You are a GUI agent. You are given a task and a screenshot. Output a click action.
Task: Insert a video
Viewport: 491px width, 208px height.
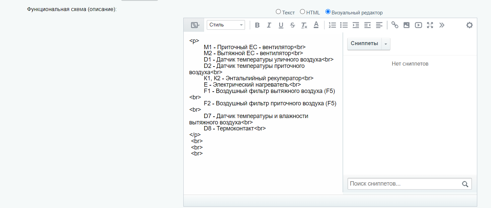click(418, 25)
